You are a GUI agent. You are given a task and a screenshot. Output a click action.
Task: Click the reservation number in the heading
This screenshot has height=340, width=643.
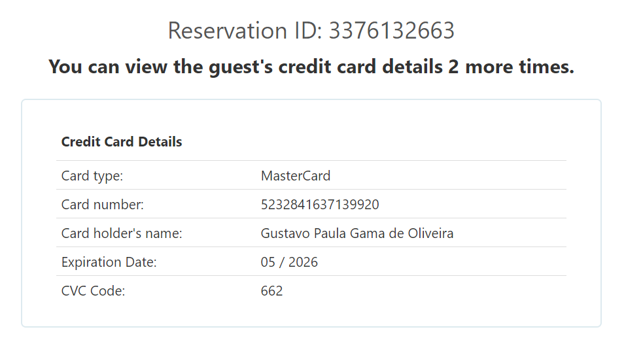pos(391,31)
